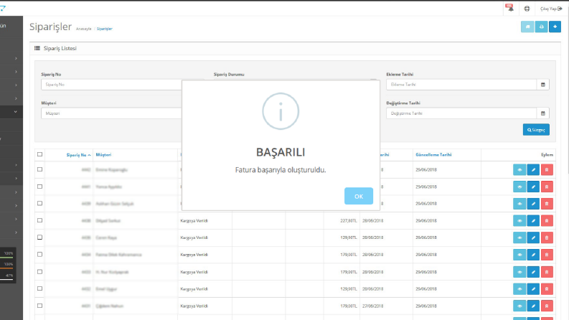Click the print invoice icon button
569x320 pixels.
(x=541, y=27)
